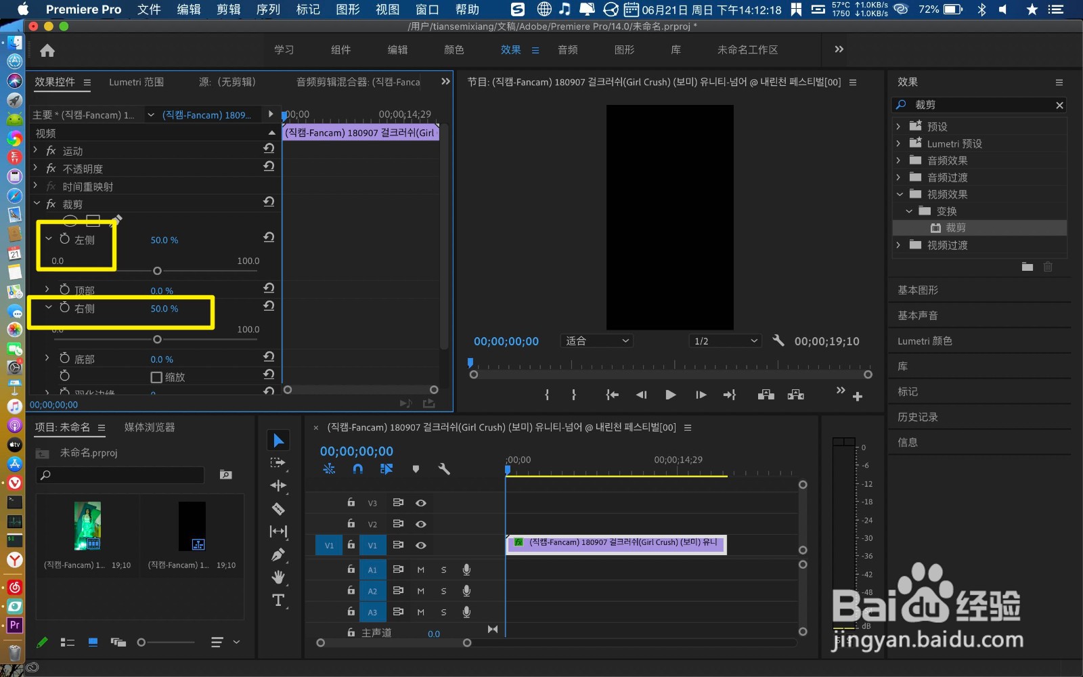The image size is (1083, 677).
Task: Expand the 底部 crop parameter
Action: (x=47, y=358)
